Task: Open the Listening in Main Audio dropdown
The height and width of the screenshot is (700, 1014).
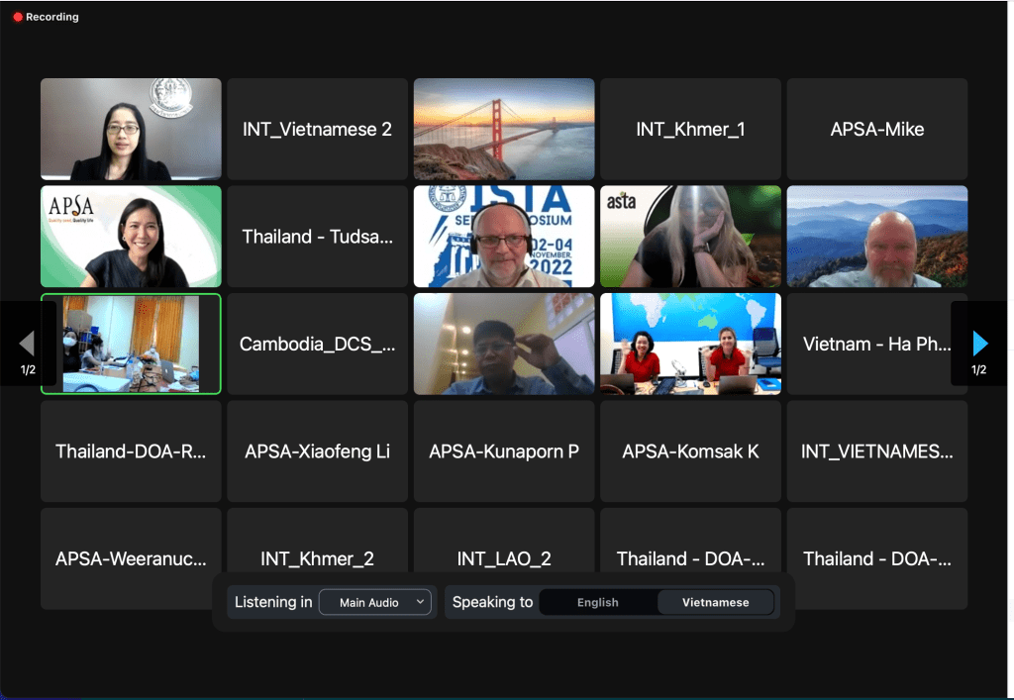Action: pos(375,602)
